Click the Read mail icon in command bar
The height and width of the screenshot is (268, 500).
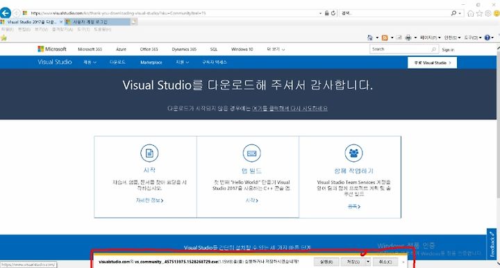tap(399, 37)
